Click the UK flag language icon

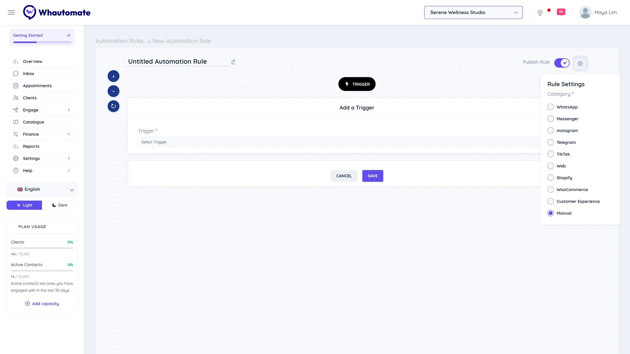(20, 189)
